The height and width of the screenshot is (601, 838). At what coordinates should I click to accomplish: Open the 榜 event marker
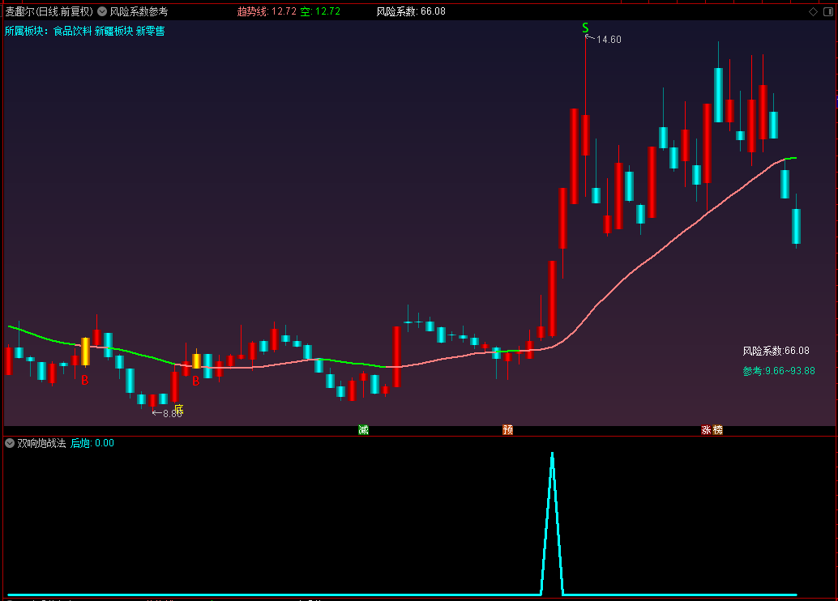click(x=718, y=430)
